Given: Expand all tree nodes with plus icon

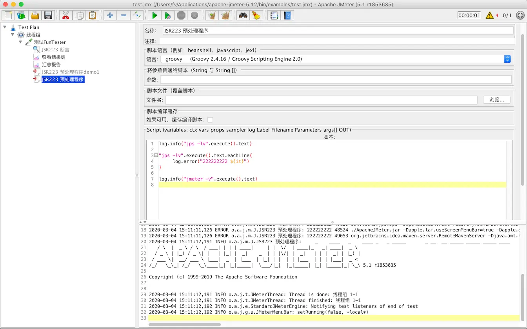Looking at the screenshot, I should tap(110, 15).
